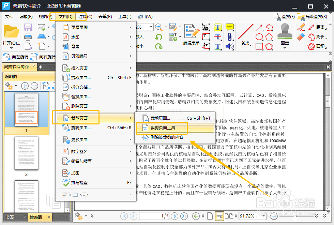Select the sticky note comment tool
This screenshot has width=334, height=225.
click(x=230, y=27)
